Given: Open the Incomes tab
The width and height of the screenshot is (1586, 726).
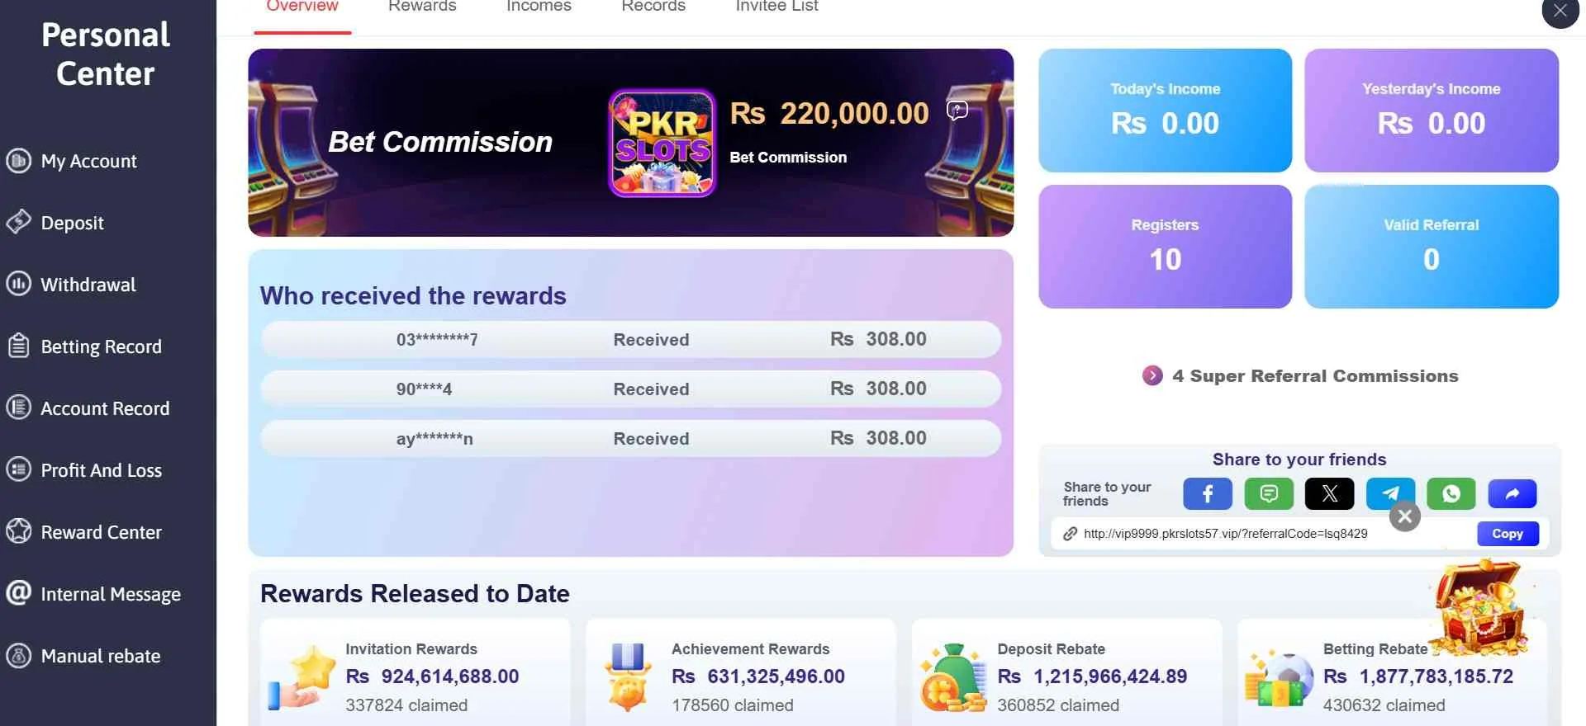Looking at the screenshot, I should (x=539, y=7).
